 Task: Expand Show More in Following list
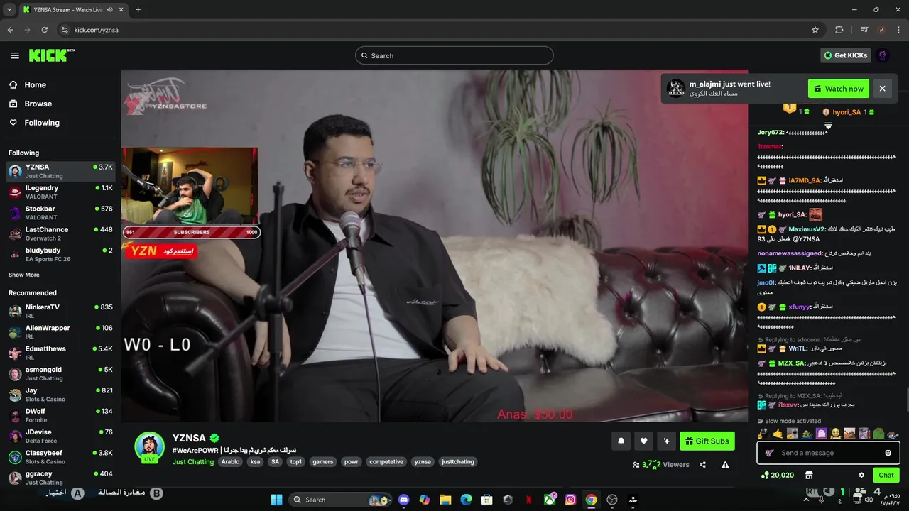[24, 275]
